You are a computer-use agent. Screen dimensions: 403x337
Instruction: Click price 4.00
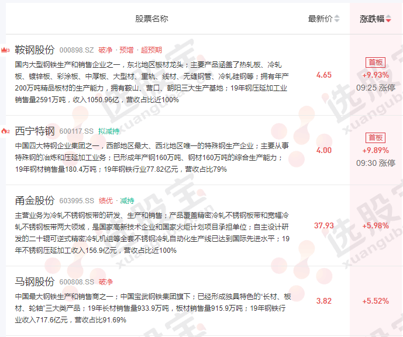(x=324, y=150)
